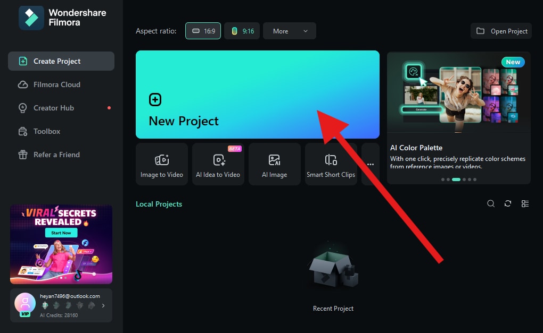
Task: Click the Creator Hub lightbulb icon
Action: (x=23, y=108)
